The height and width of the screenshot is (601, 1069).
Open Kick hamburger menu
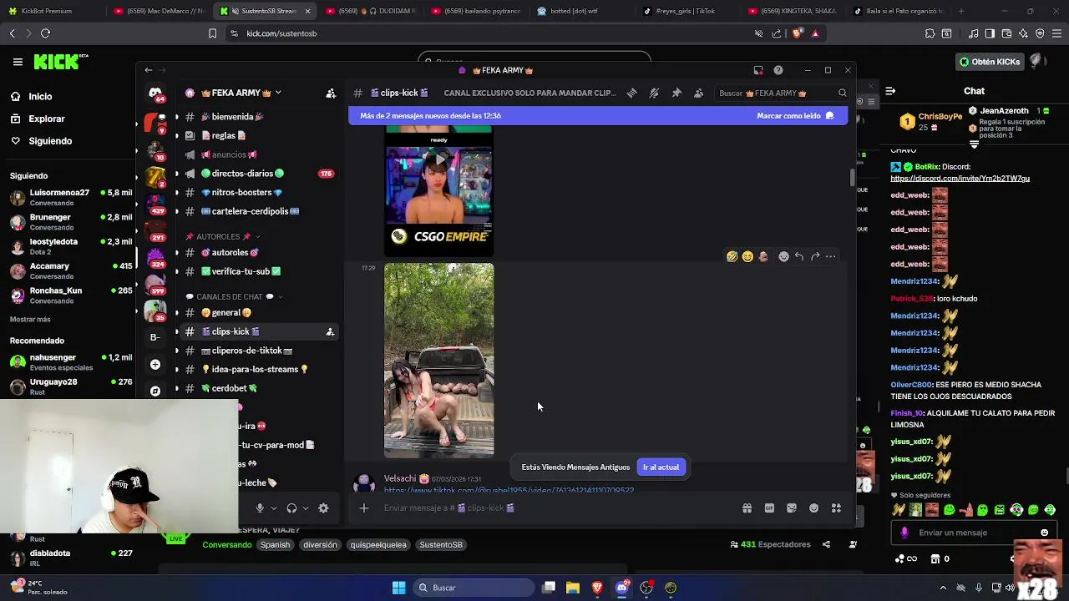click(18, 62)
